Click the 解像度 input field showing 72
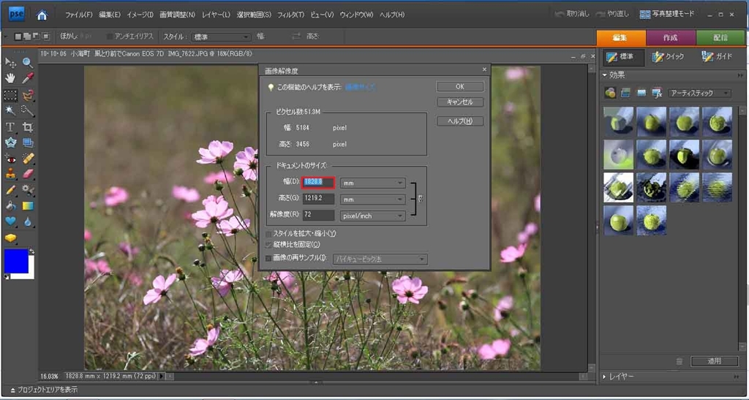 coord(318,216)
